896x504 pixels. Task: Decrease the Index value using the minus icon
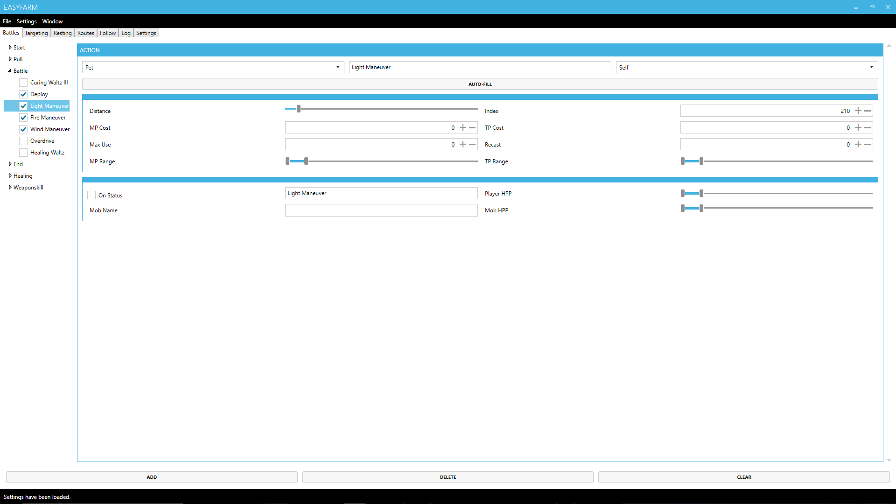coord(868,111)
